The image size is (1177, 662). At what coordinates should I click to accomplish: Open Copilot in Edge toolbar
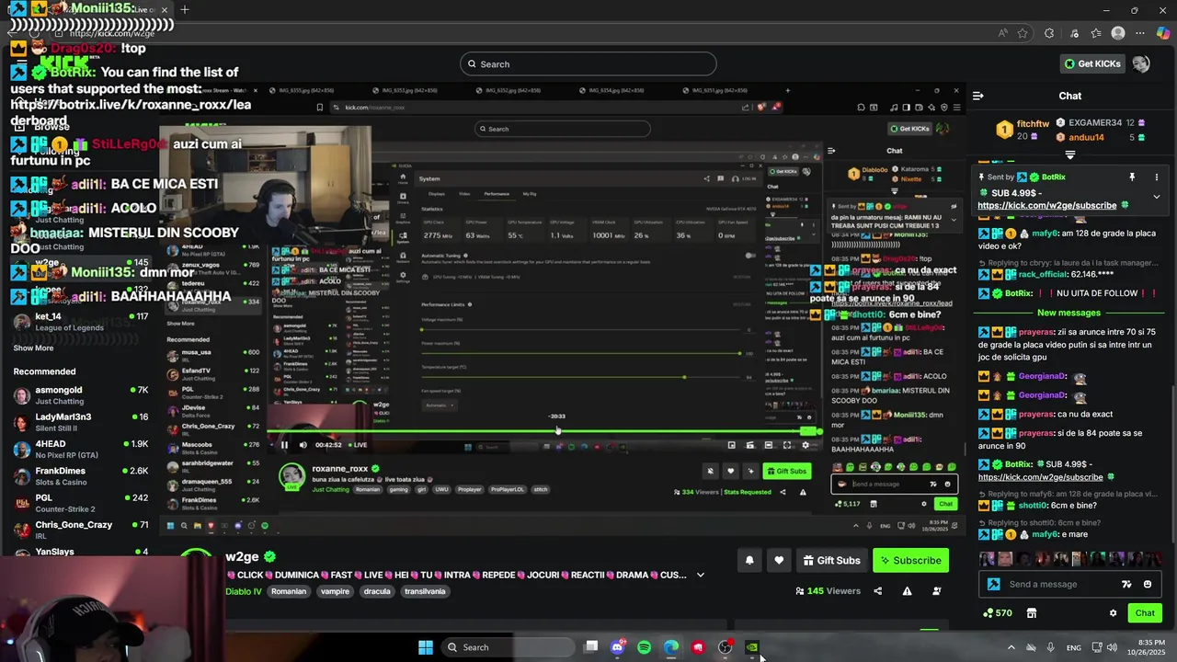(1163, 33)
